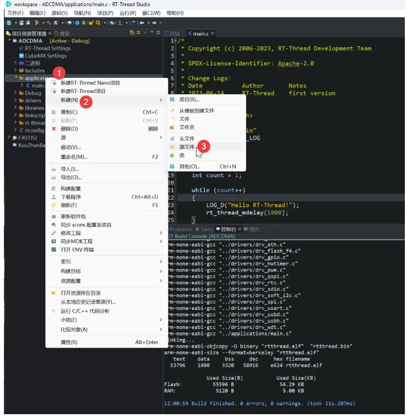Choose 删除(D) in context menu
This screenshot has width=406, height=417.
(106, 129)
